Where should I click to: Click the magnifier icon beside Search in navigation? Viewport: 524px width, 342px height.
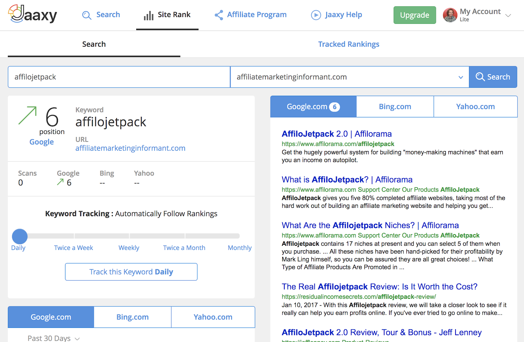point(87,15)
